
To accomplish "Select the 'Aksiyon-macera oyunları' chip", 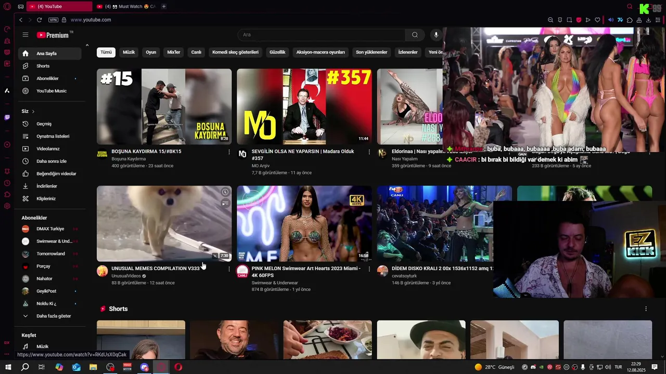I will [321, 52].
